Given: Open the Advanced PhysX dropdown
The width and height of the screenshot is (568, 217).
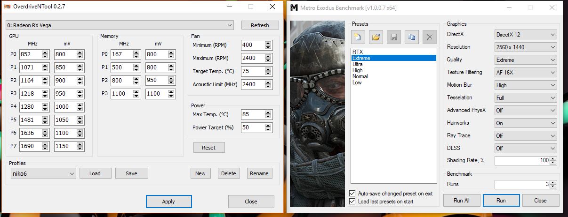Looking at the screenshot, I should coord(526,111).
